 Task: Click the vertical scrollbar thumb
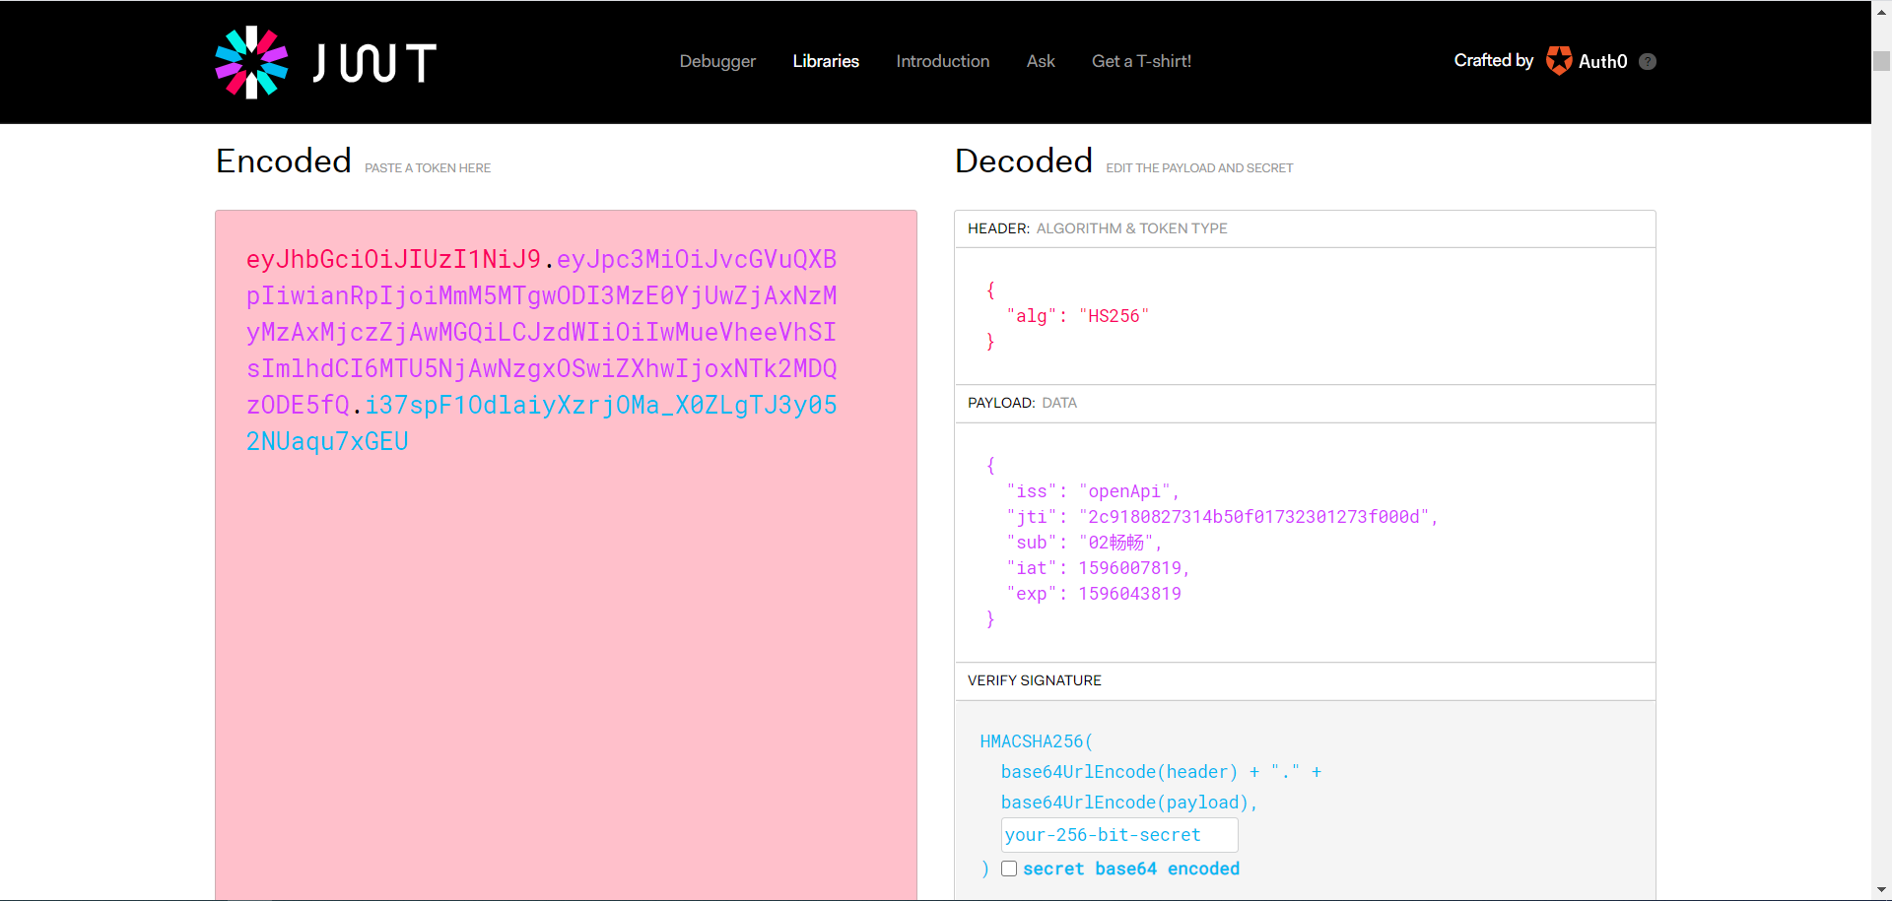[x=1881, y=61]
